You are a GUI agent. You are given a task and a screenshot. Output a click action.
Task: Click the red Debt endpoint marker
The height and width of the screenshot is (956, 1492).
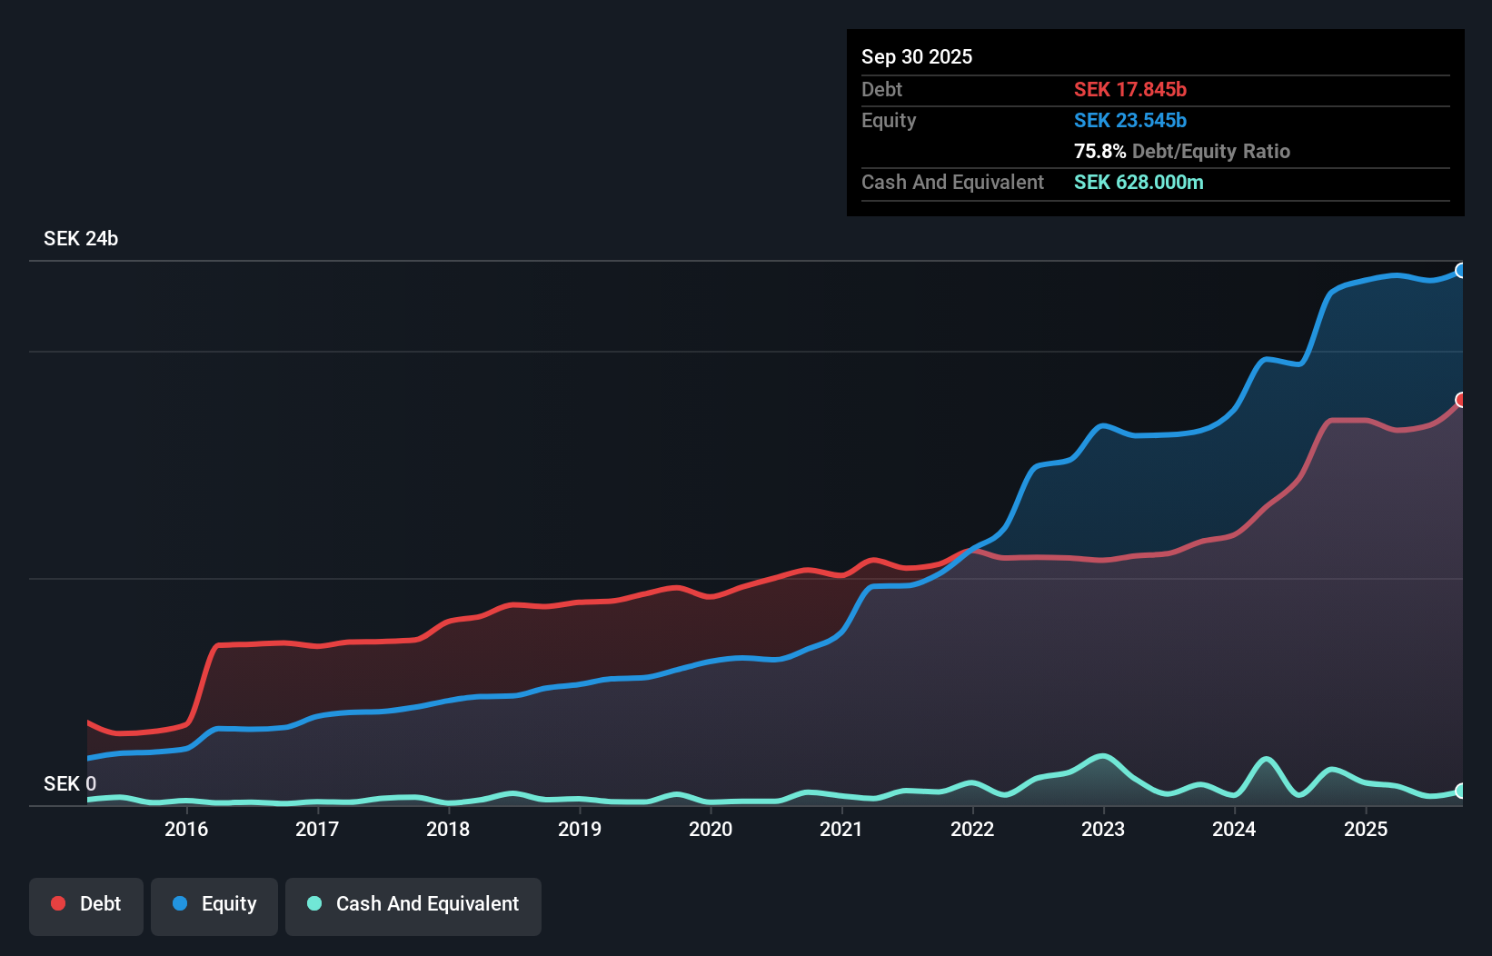pyautogui.click(x=1461, y=400)
